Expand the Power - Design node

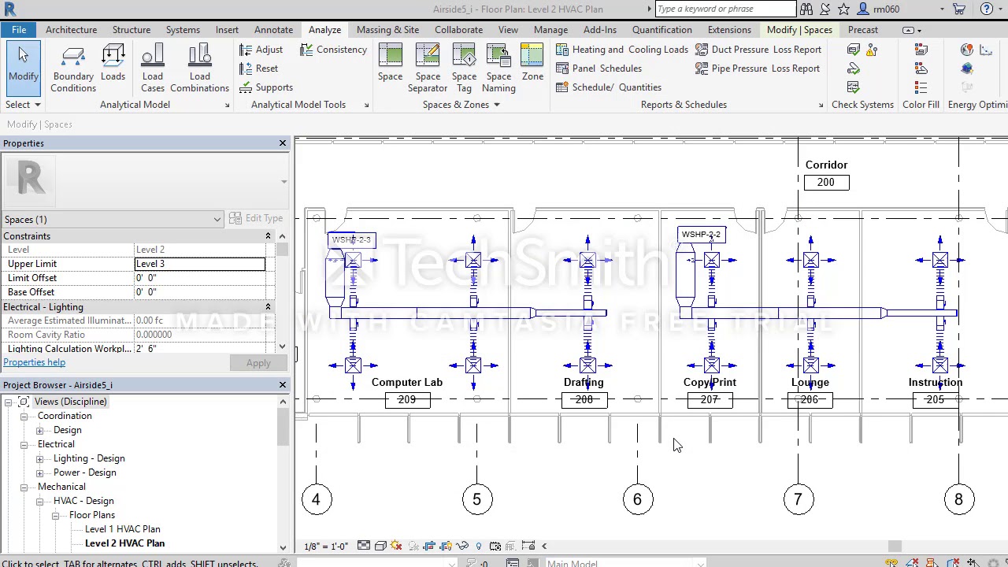tap(39, 472)
